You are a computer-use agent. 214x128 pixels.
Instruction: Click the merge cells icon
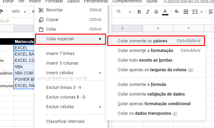click(x=195, y=12)
